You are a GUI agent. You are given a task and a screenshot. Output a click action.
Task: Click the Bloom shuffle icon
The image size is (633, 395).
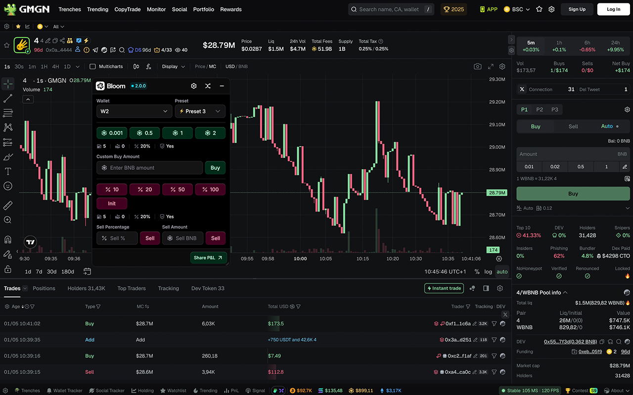[x=208, y=86]
